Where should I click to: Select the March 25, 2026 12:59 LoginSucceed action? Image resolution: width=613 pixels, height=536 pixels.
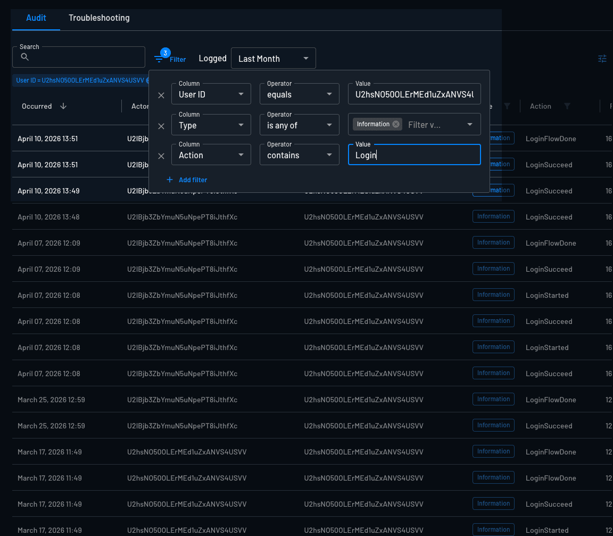coord(549,426)
